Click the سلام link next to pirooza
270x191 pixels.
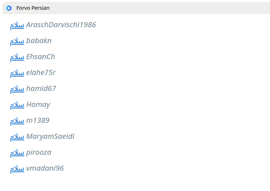click(17, 153)
